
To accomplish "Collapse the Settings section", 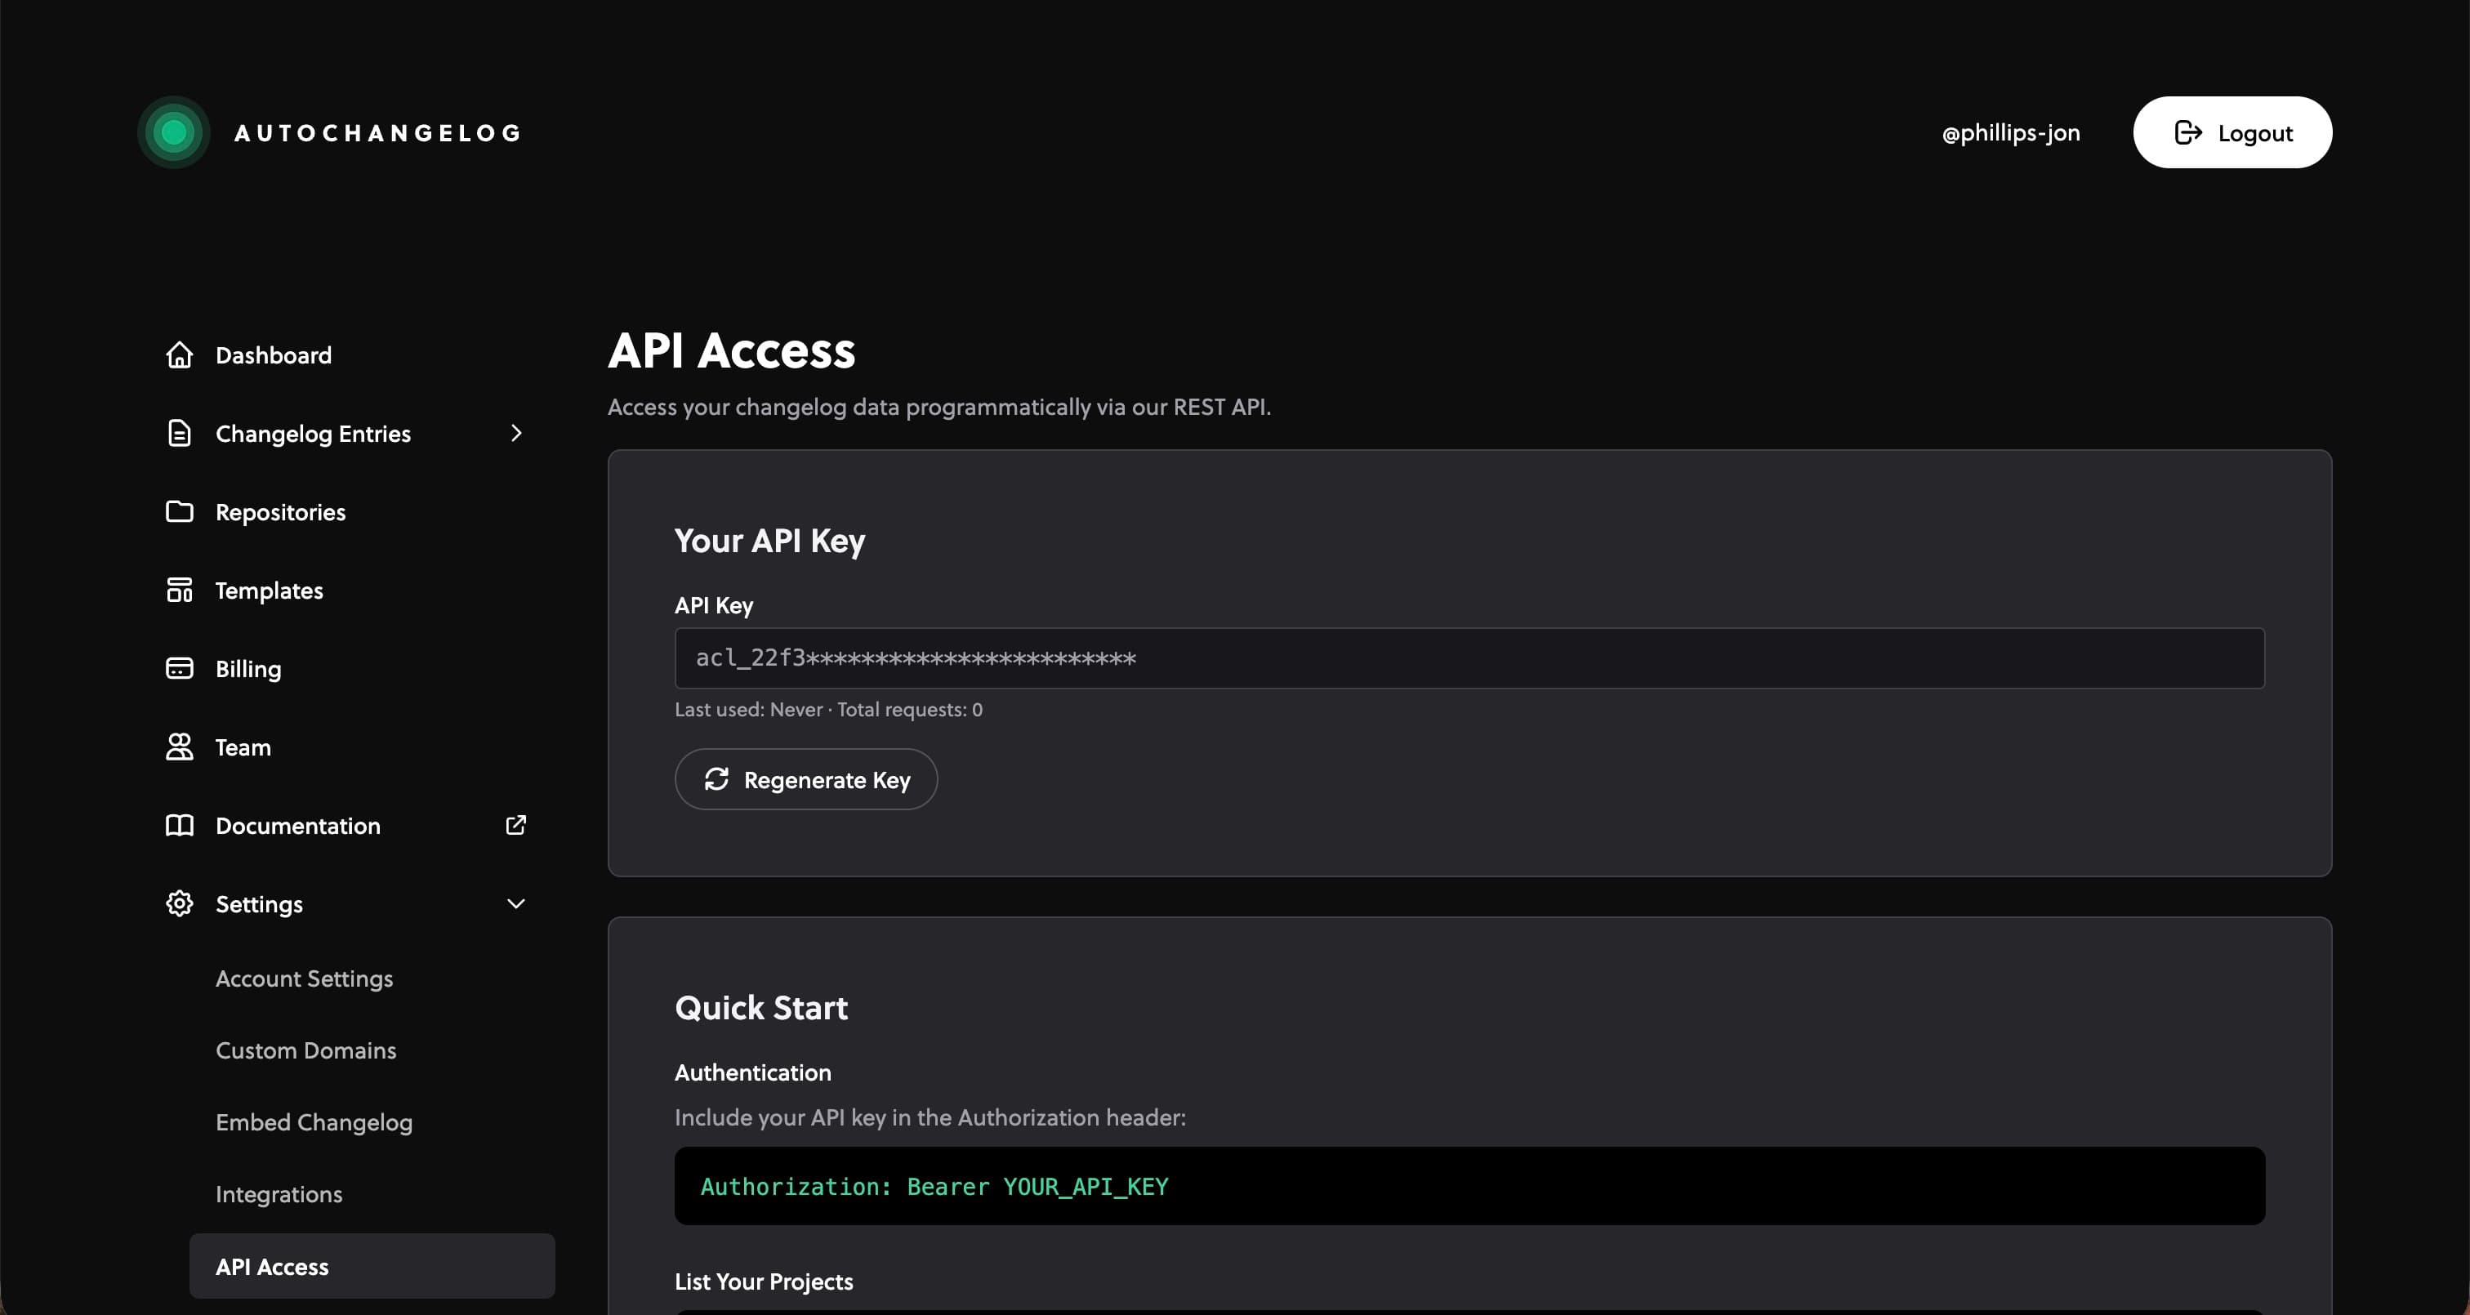I will (x=516, y=903).
